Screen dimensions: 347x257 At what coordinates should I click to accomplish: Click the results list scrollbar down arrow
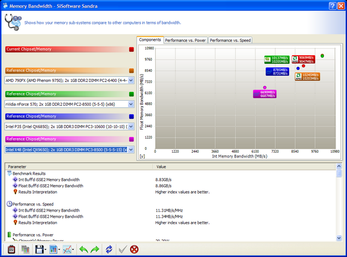(339, 237)
